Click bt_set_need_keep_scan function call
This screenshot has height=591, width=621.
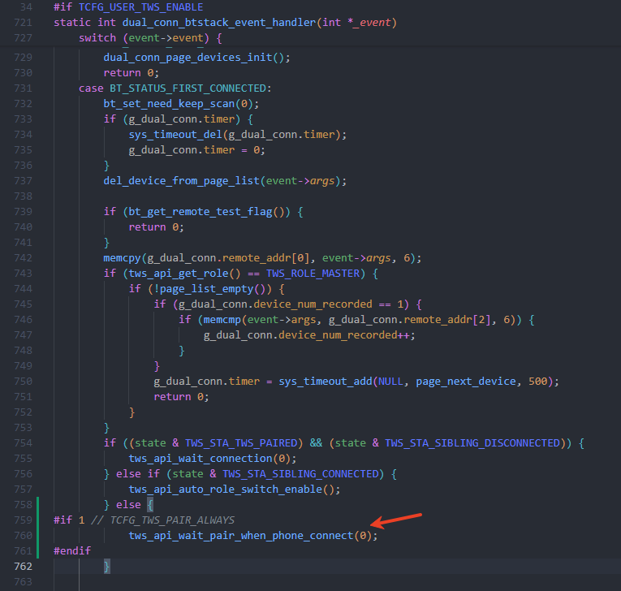pos(170,104)
